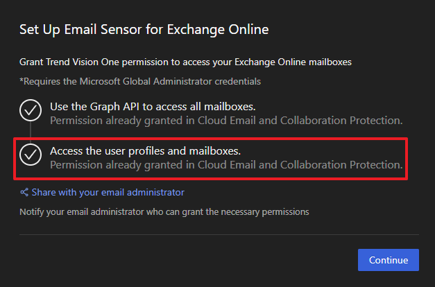
Task: Click the vertical connector line between steps
Action: coord(30,133)
